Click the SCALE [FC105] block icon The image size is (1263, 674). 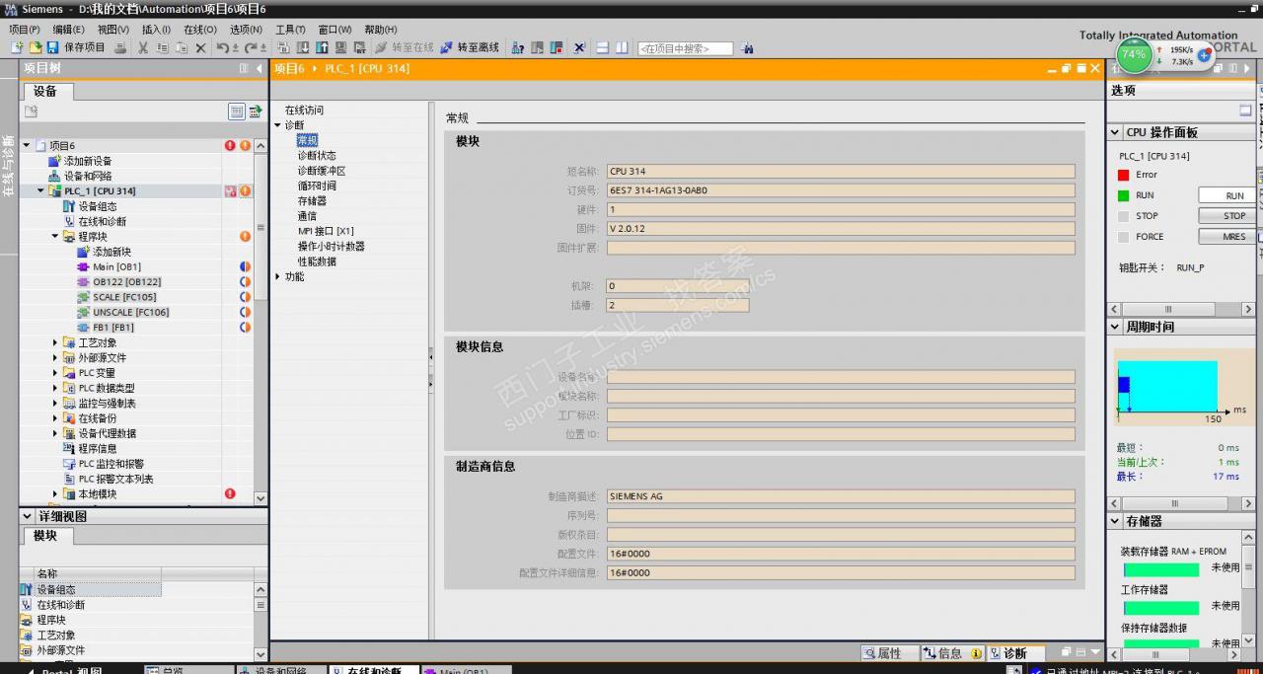click(83, 297)
